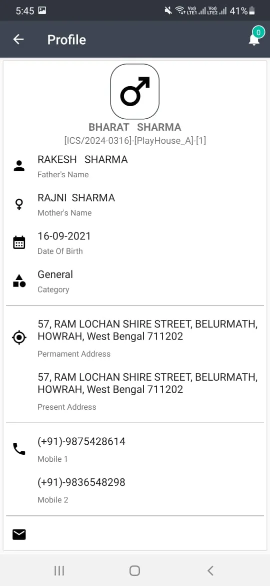This screenshot has width=270, height=586.
Task: Tap the calendar icon for Date Of Birth
Action: (19, 242)
